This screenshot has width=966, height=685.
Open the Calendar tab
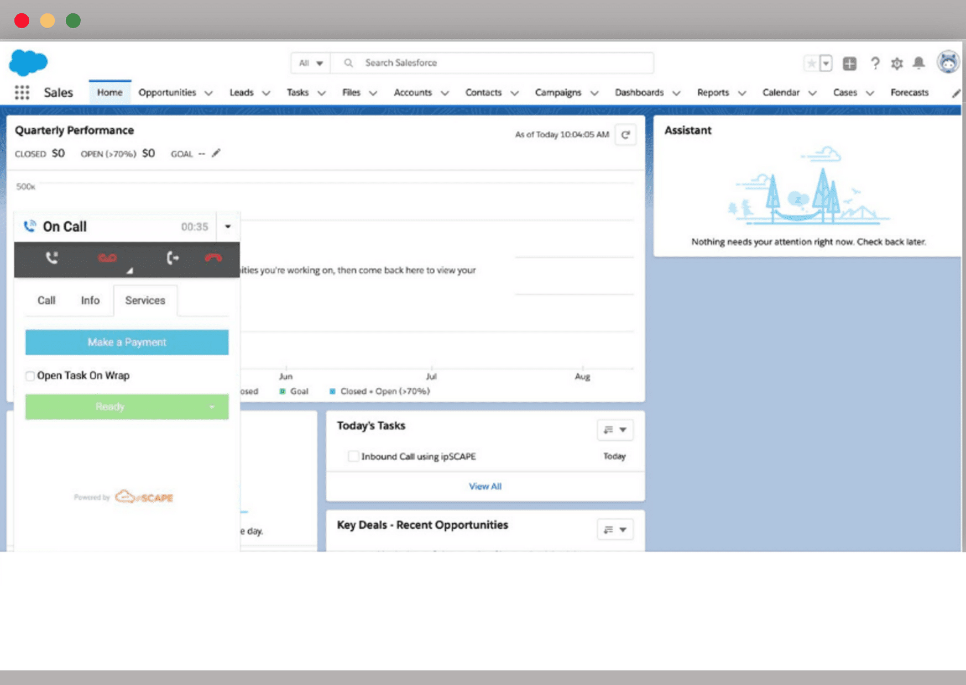click(781, 92)
